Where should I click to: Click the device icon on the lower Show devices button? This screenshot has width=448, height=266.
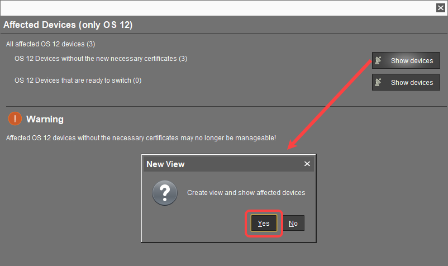coord(379,82)
